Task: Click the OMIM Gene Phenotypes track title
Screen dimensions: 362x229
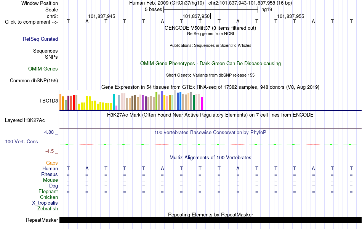Action: tap(210, 64)
